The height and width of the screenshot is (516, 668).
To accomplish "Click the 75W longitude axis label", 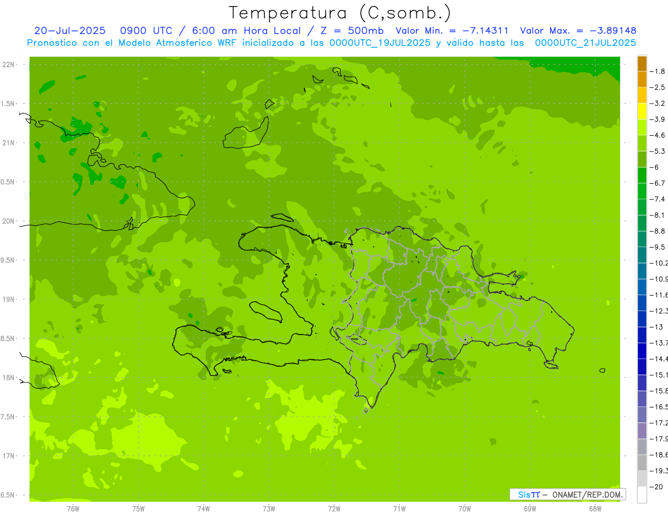I will [x=138, y=509].
